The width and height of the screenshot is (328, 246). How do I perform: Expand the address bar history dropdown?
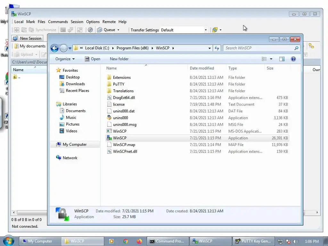click(x=209, y=48)
